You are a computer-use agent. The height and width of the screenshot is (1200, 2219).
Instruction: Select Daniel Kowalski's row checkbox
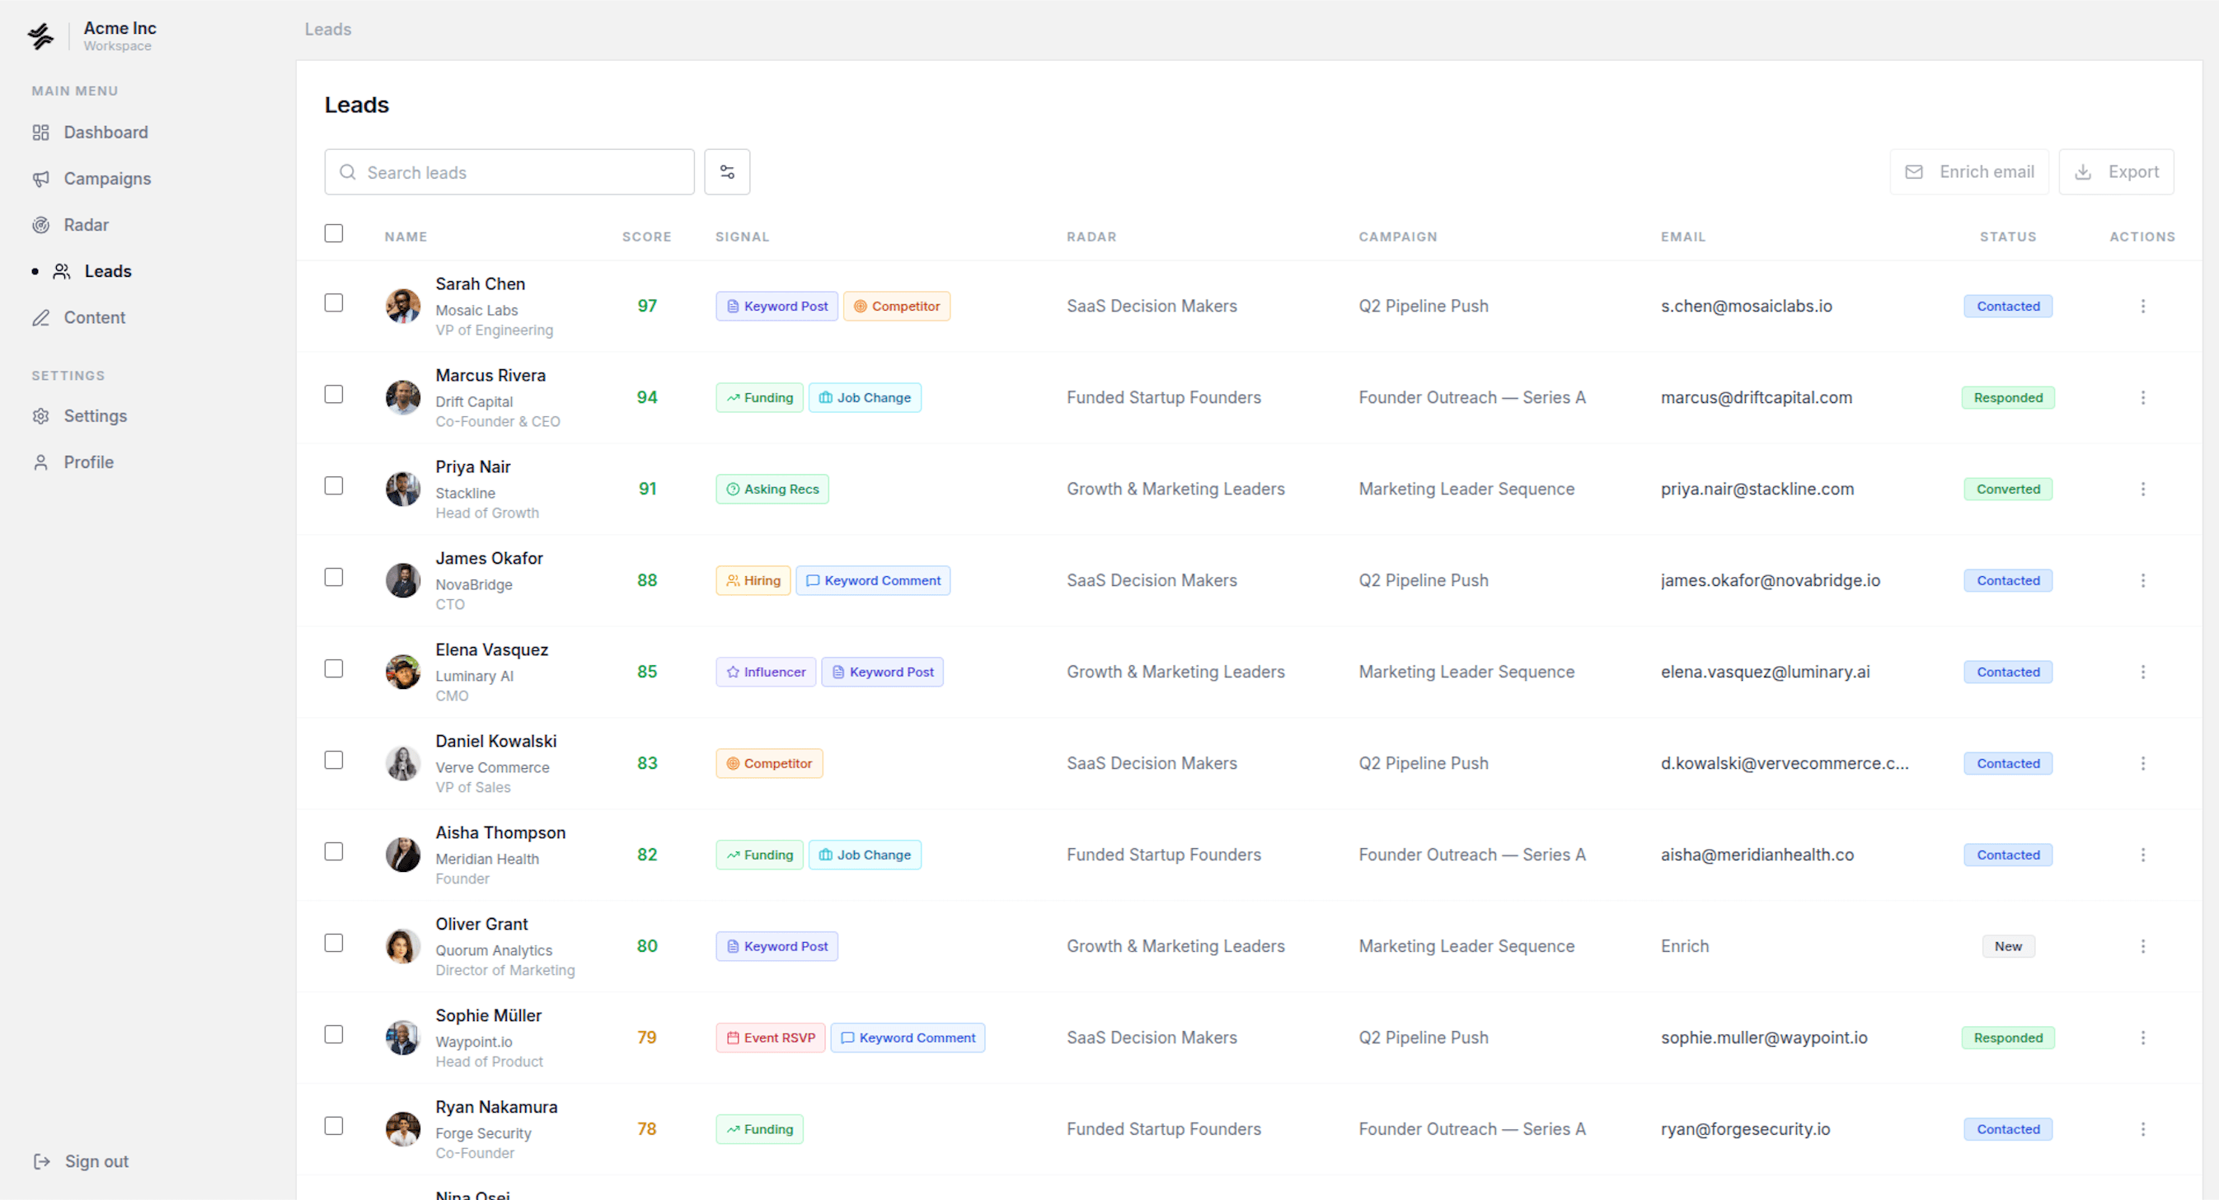click(x=333, y=760)
